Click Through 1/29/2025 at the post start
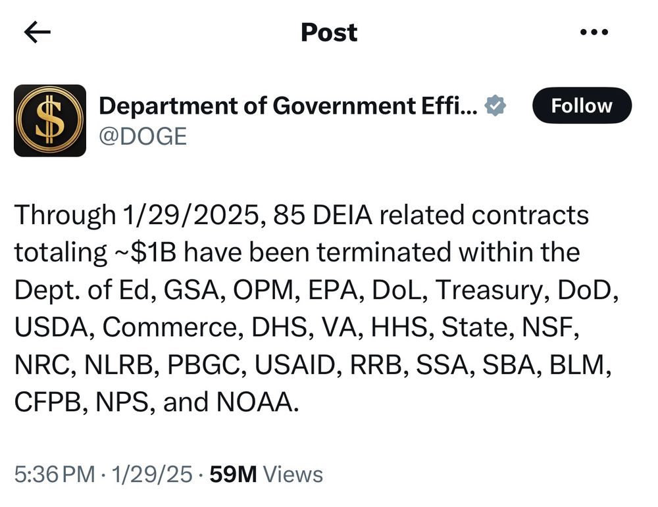 point(136,215)
